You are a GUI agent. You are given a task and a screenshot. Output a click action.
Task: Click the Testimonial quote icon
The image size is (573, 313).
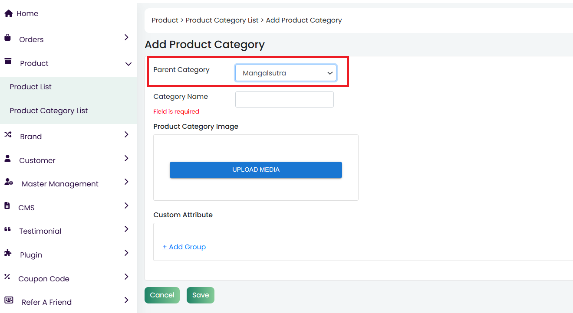pyautogui.click(x=7, y=229)
